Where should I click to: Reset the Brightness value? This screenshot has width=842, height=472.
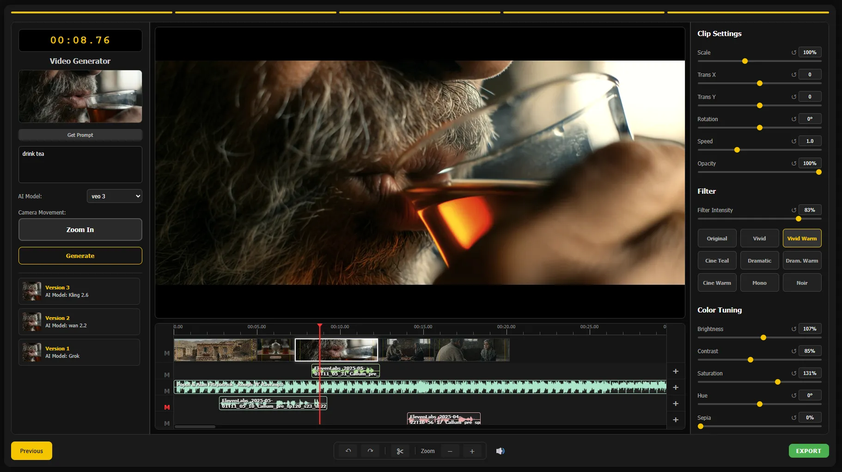pos(794,329)
